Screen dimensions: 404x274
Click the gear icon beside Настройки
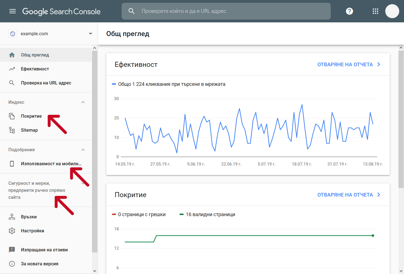pos(12,231)
